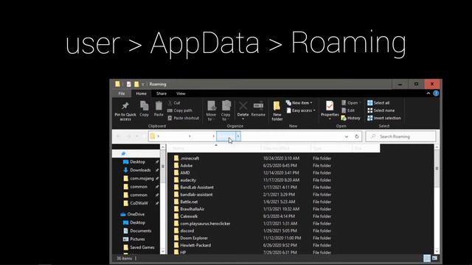Select Downloads in the navigation pane
Viewport: 472px width, 265px height.
click(137, 170)
